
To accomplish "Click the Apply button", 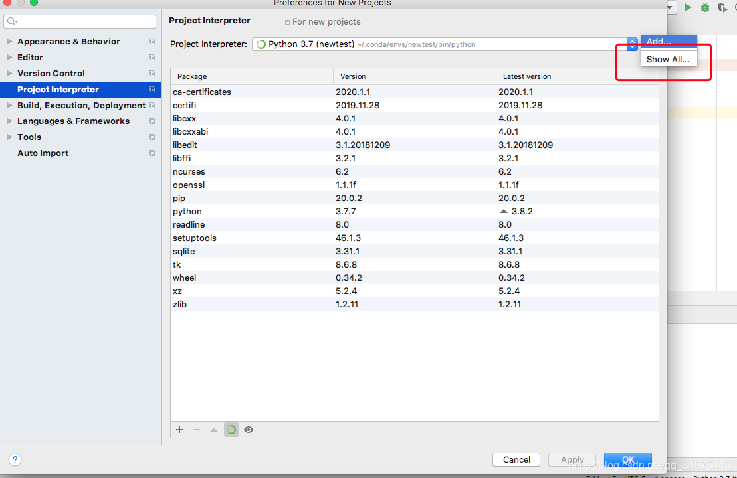I will coord(572,459).
